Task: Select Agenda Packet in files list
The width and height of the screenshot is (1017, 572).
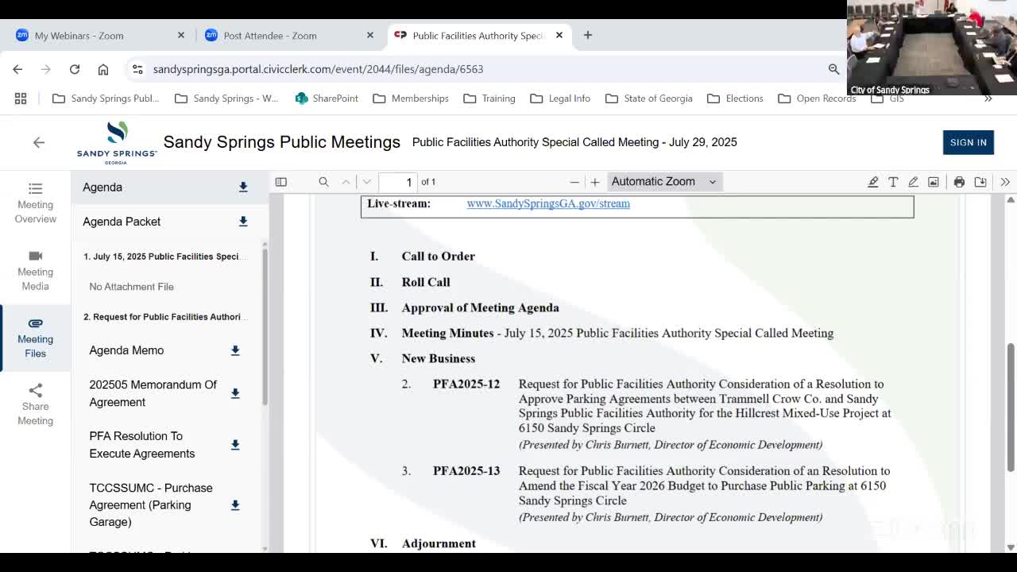Action: [122, 222]
